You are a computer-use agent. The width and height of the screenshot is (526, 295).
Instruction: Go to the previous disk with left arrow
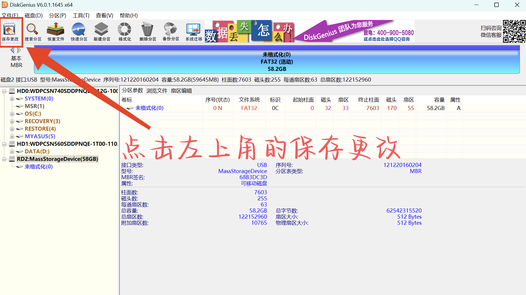tap(12, 50)
